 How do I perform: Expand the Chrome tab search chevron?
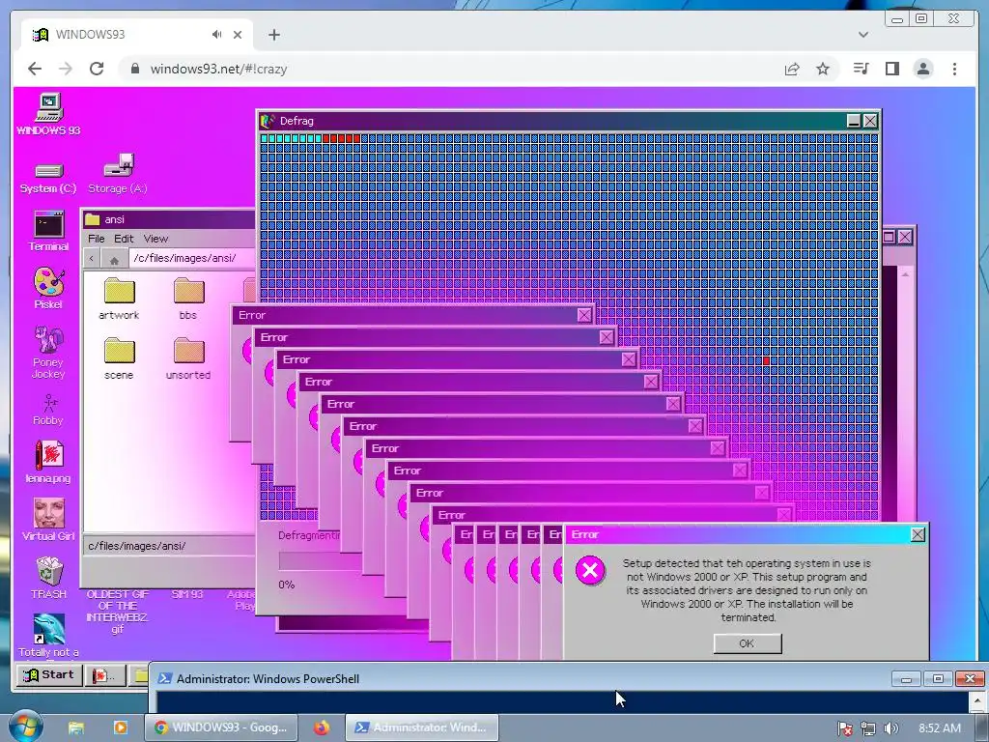[x=863, y=35]
